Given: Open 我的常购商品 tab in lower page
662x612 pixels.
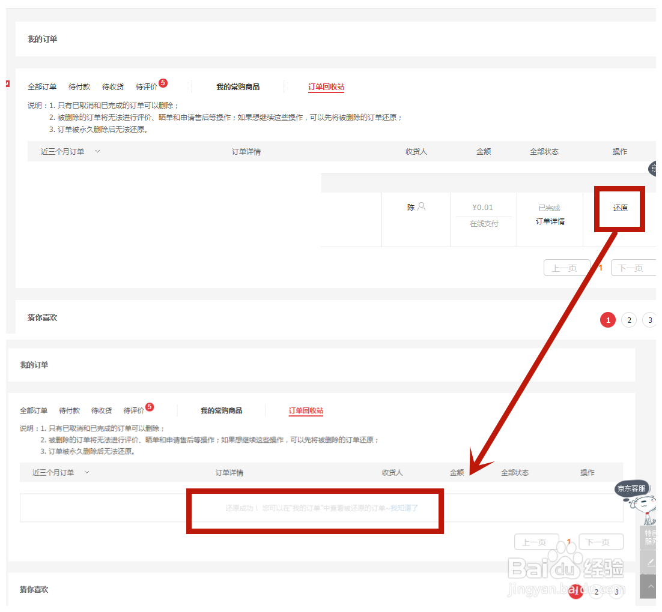Looking at the screenshot, I should (x=221, y=410).
